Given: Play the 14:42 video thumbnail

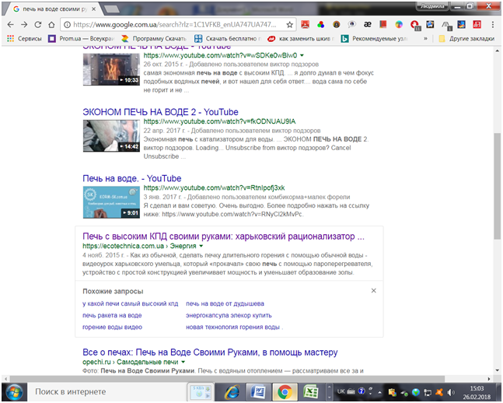Looking at the screenshot, I should 111,135.
